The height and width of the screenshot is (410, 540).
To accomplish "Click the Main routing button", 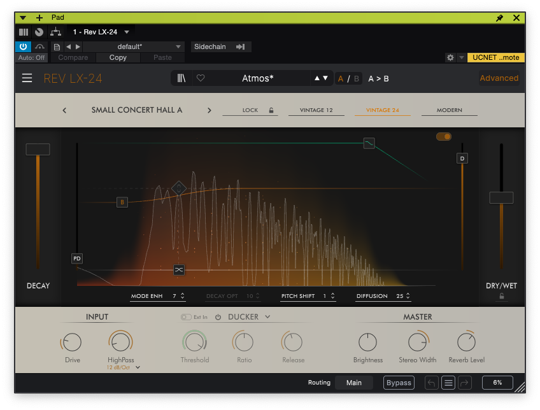I will coord(353,383).
